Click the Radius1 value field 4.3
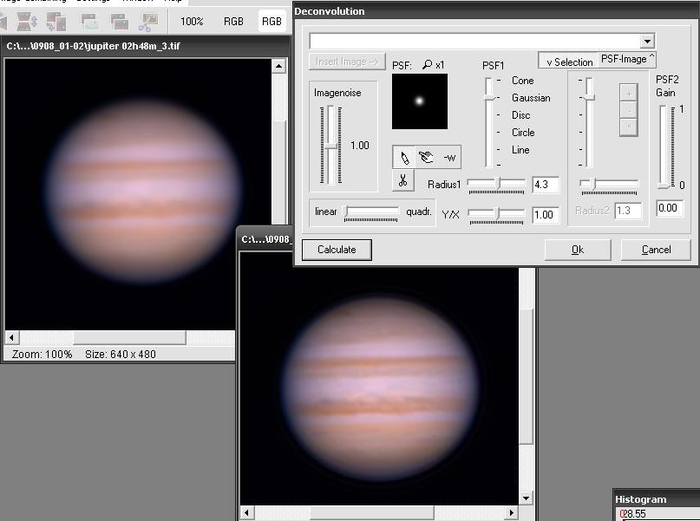The height and width of the screenshot is (521, 700). point(546,185)
